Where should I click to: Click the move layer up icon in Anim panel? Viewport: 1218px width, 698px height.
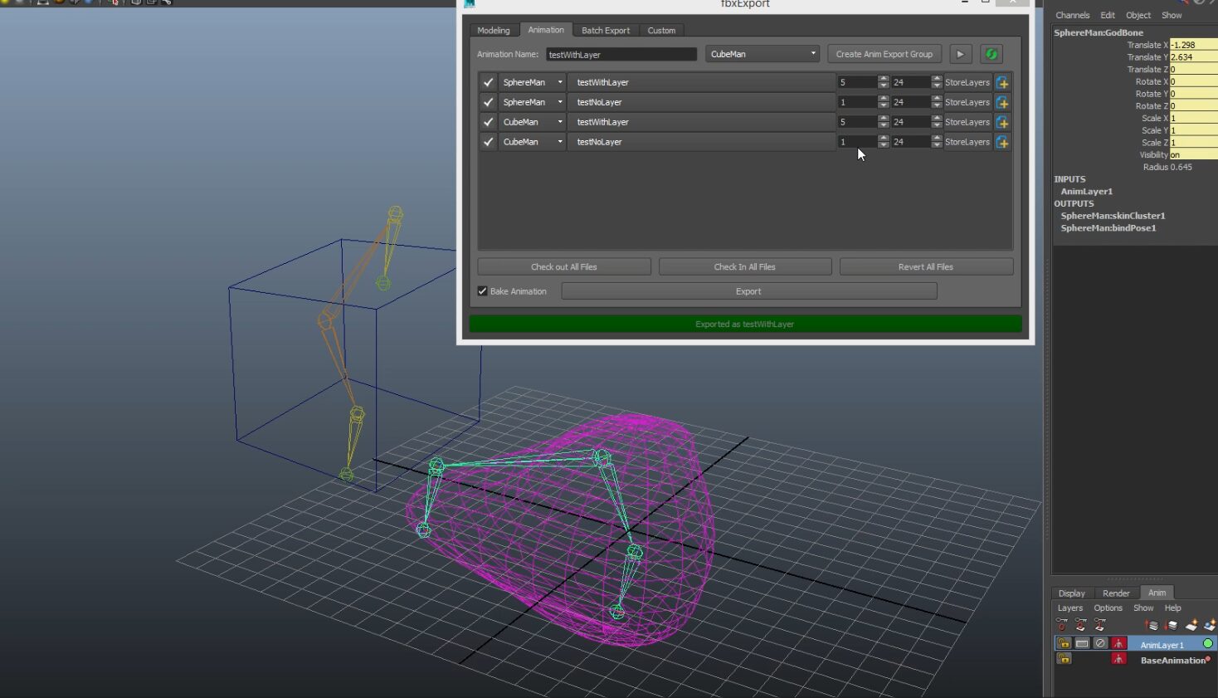click(1152, 625)
